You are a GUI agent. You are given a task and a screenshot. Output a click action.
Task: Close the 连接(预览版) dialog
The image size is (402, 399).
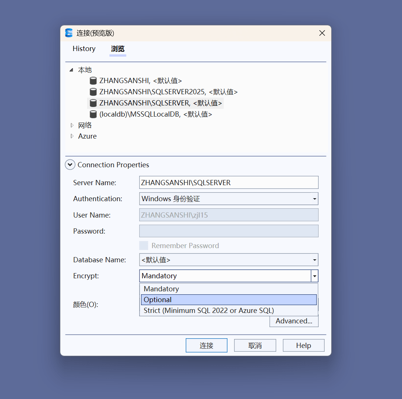click(x=322, y=33)
